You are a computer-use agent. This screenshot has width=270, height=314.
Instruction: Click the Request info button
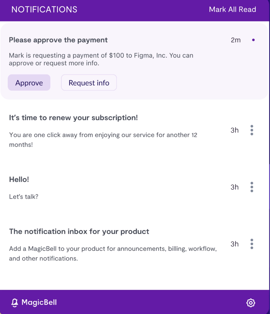pyautogui.click(x=89, y=83)
